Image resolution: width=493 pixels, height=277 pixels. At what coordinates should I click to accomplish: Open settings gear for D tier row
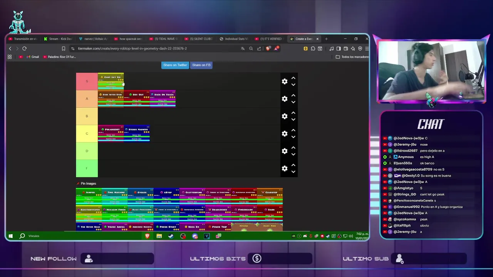coord(284,151)
